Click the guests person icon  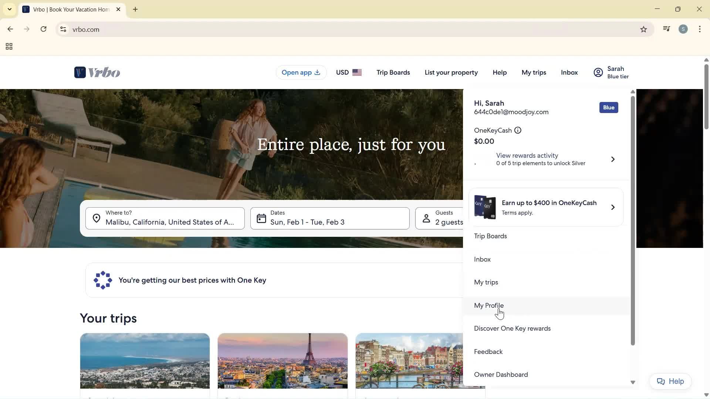coord(426,218)
